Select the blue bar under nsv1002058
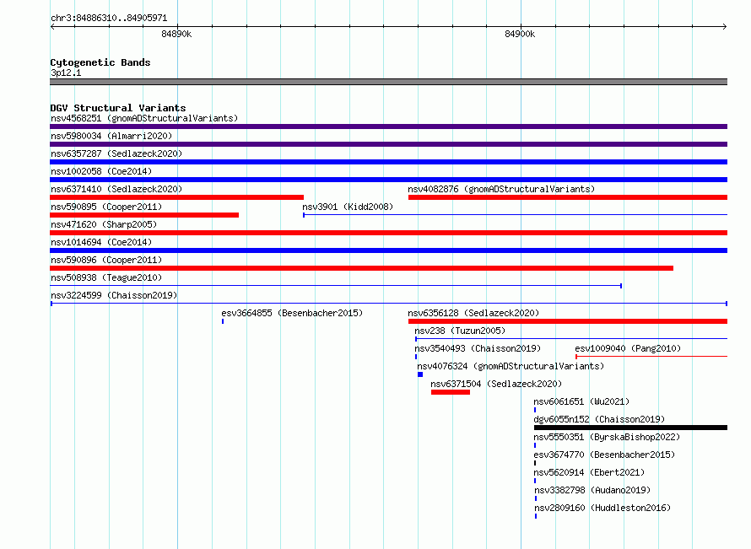This screenshot has height=549, width=751. click(388, 180)
